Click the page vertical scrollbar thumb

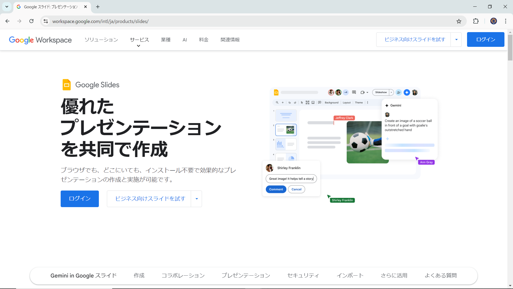[x=510, y=48]
